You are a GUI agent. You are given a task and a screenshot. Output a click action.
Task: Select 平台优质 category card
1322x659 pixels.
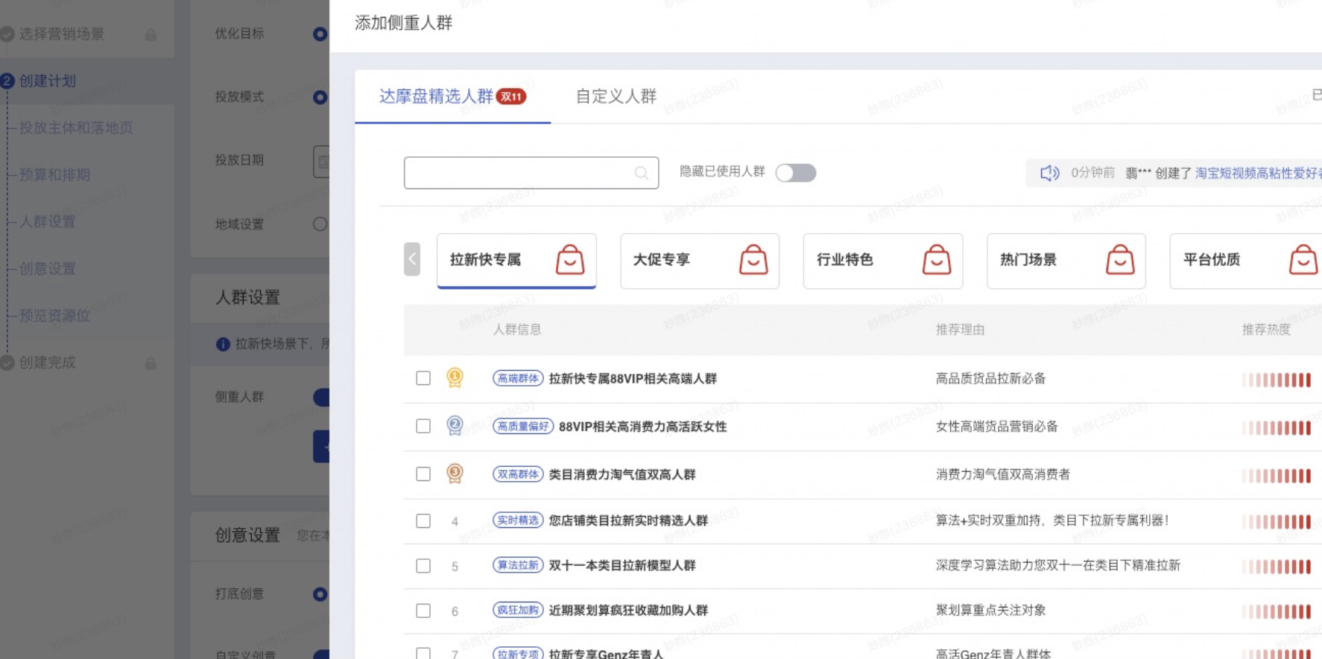pyautogui.click(x=1246, y=261)
